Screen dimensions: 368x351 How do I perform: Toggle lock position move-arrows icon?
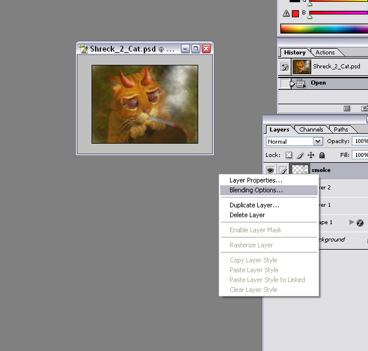pos(311,155)
